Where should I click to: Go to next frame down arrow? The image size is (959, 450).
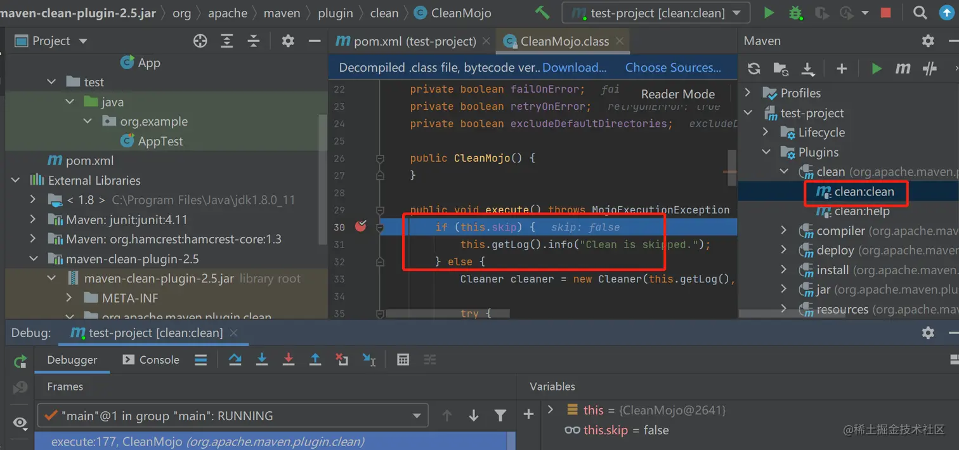[474, 416]
